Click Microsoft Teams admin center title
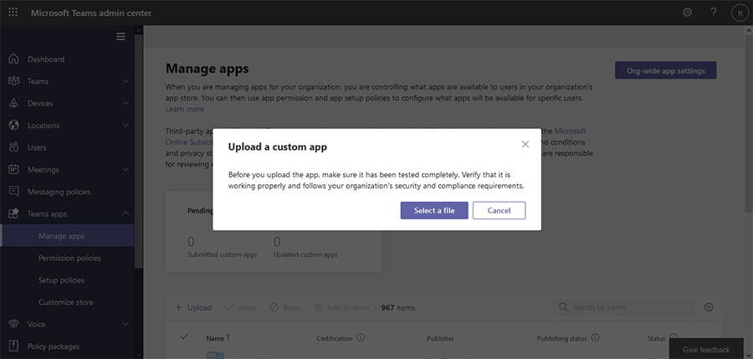 point(91,13)
